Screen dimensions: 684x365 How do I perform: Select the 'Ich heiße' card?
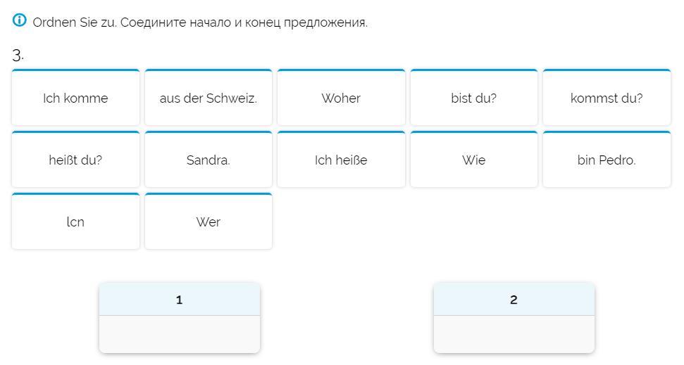[x=341, y=160]
